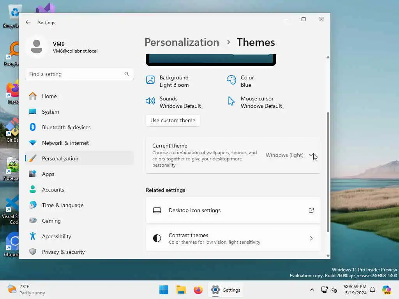Open the Copilot preview icon in taskbar
This screenshot has height=299, width=399.
(x=387, y=290)
